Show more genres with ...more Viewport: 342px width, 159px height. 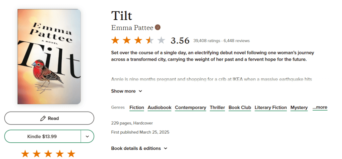pos(320,107)
